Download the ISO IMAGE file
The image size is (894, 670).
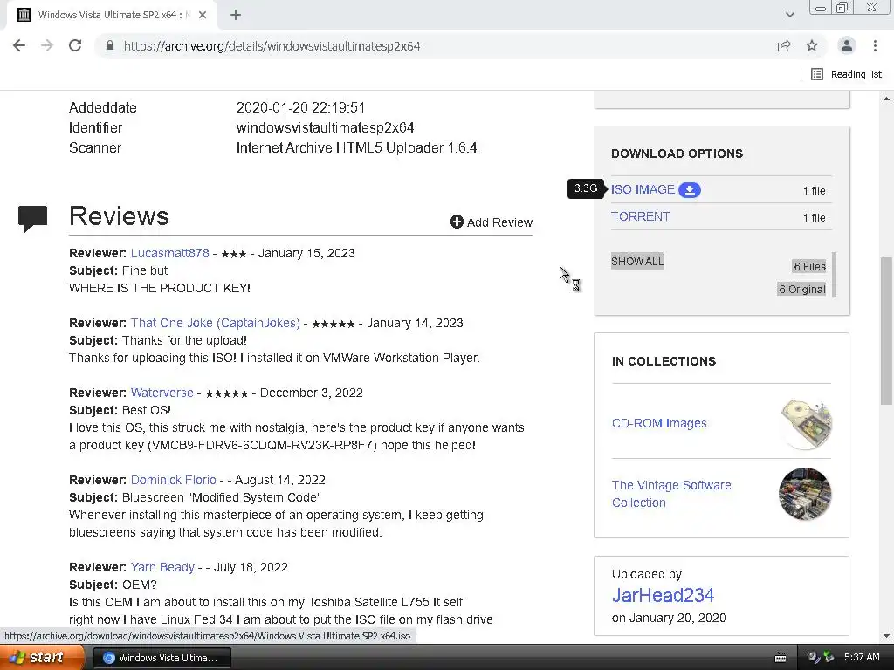coord(643,189)
